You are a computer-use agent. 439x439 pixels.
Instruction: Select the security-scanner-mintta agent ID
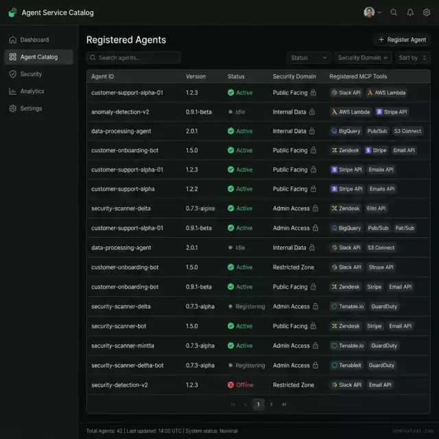point(122,346)
